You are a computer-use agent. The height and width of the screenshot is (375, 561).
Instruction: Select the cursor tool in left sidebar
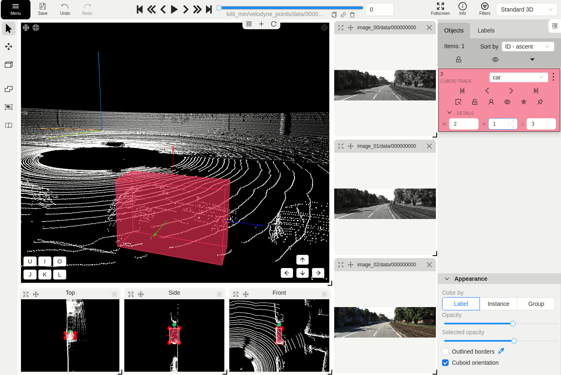coord(9,28)
